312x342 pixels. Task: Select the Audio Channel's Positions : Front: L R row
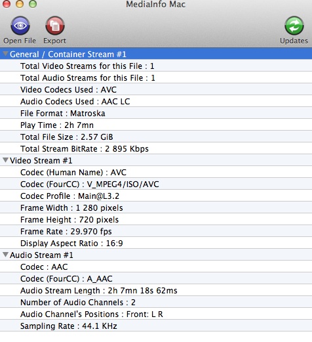click(156, 314)
